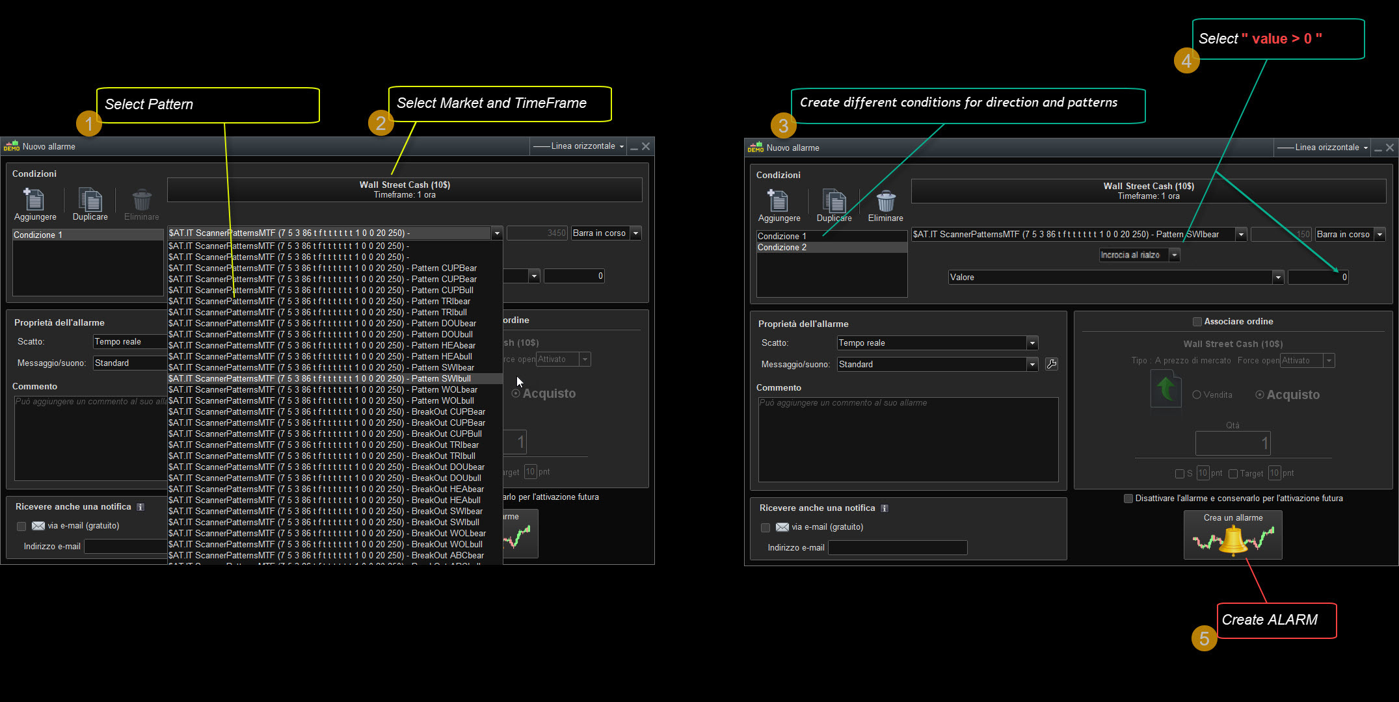Click info icon beside Ricevere anche una notifica, right window
The height and width of the screenshot is (702, 1399).
tap(885, 508)
